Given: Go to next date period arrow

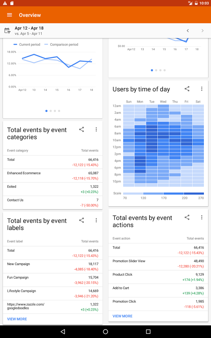Looking at the screenshot, I should [x=202, y=31].
